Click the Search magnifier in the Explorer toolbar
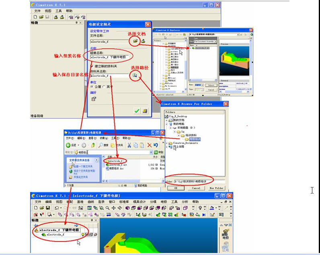Screen dimensions: 320x255 [103, 145]
